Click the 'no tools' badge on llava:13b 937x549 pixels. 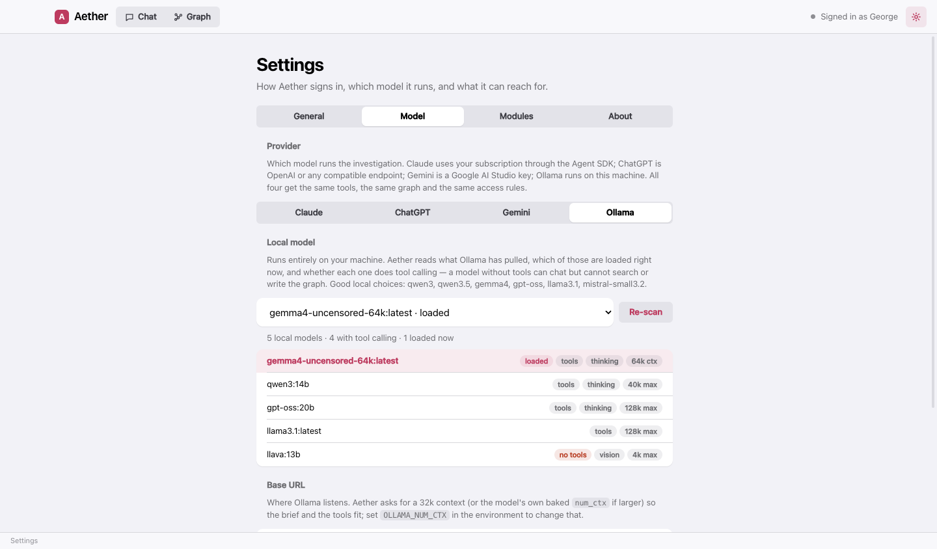click(573, 455)
